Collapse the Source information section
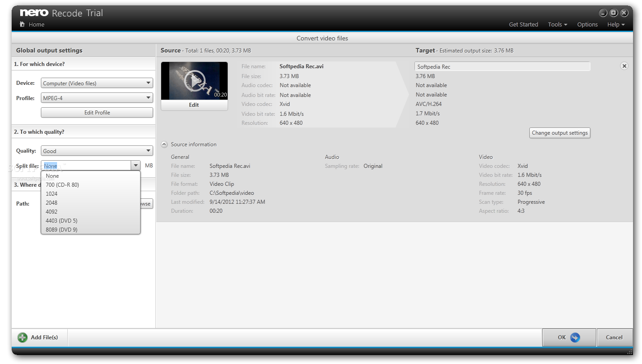This screenshot has height=364, width=642. coord(164,145)
